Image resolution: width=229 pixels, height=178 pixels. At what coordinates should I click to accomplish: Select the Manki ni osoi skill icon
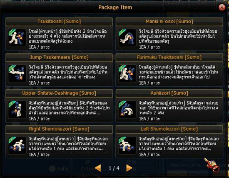127,38
